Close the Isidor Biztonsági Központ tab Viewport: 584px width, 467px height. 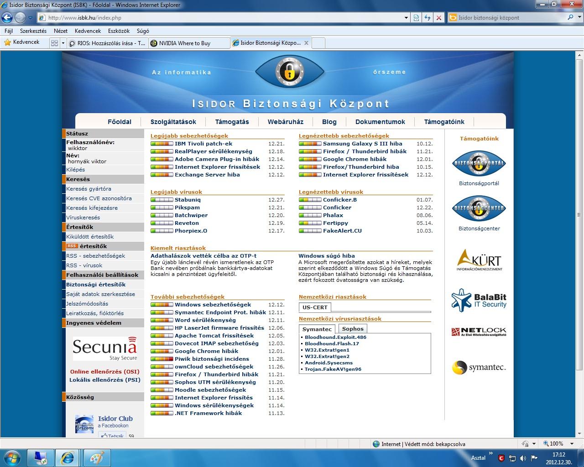306,43
